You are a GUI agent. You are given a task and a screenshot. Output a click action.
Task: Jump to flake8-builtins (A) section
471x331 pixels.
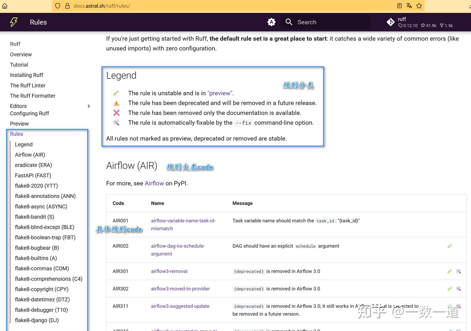point(36,258)
